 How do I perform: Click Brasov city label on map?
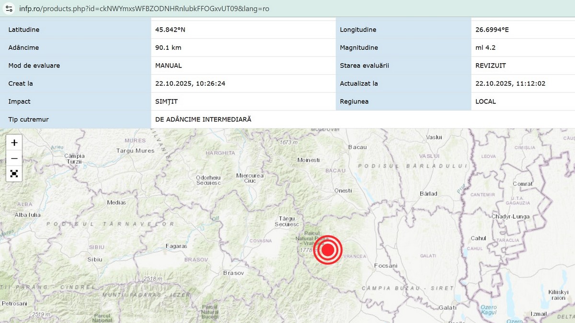point(234,273)
